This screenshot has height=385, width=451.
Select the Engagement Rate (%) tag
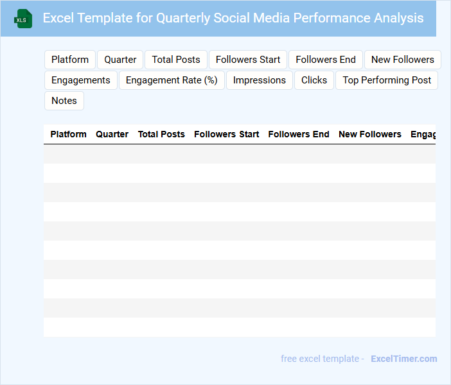(172, 80)
